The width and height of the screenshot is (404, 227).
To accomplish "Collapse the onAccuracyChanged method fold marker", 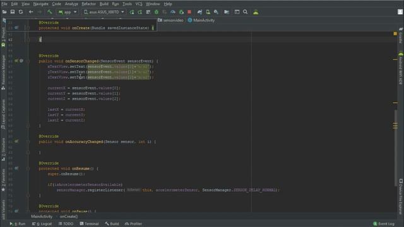I will click(28, 141).
